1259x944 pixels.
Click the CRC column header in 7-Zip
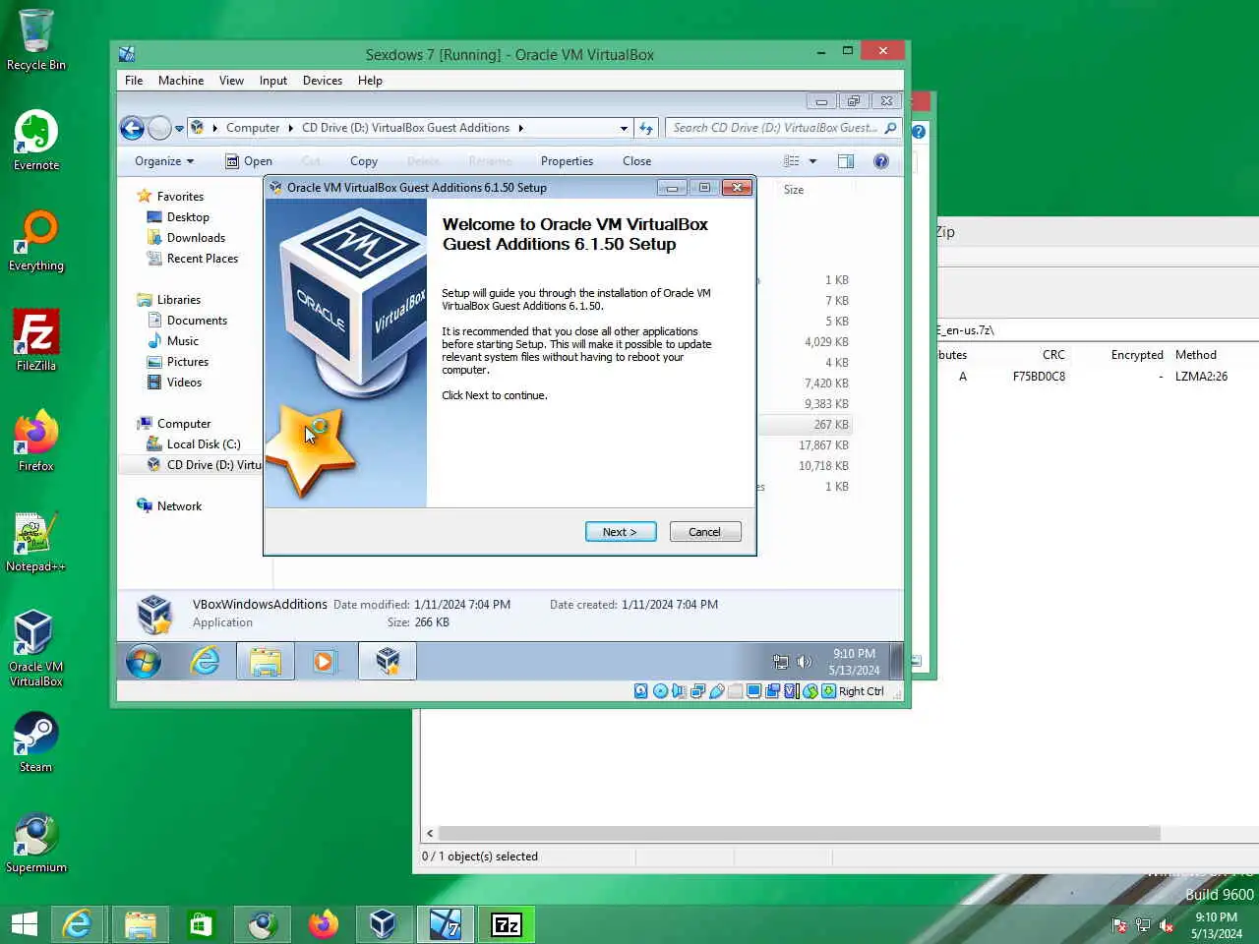(1053, 355)
